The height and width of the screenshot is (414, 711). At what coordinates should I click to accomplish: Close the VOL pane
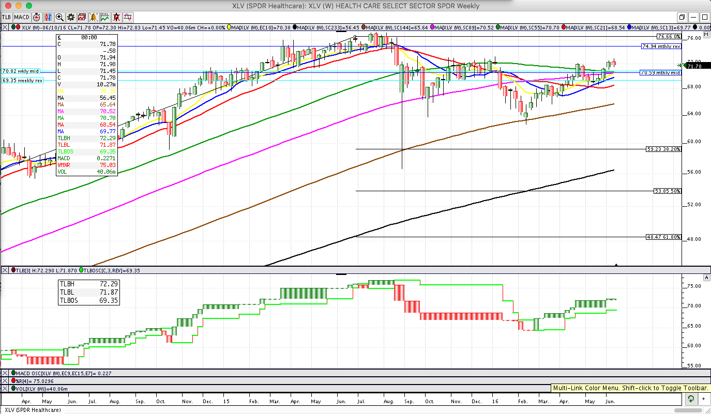pos(5,388)
